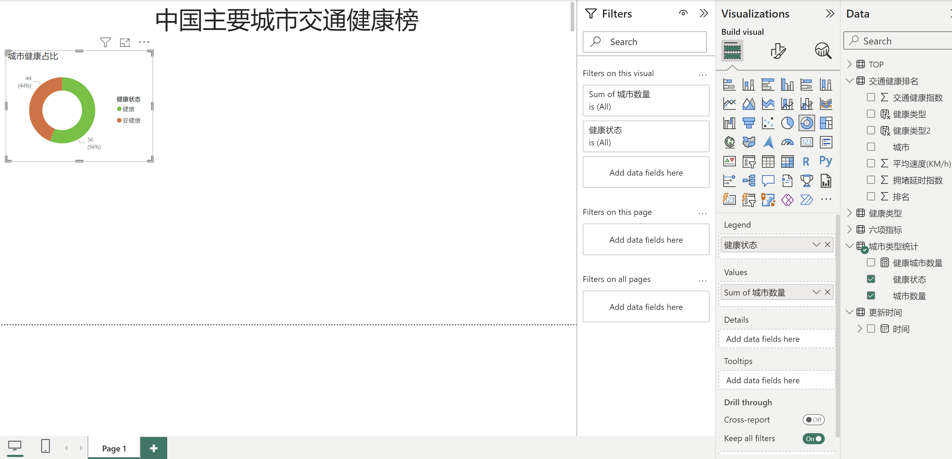Turn on Cross-report toggle
The image size is (952, 459).
pos(813,419)
